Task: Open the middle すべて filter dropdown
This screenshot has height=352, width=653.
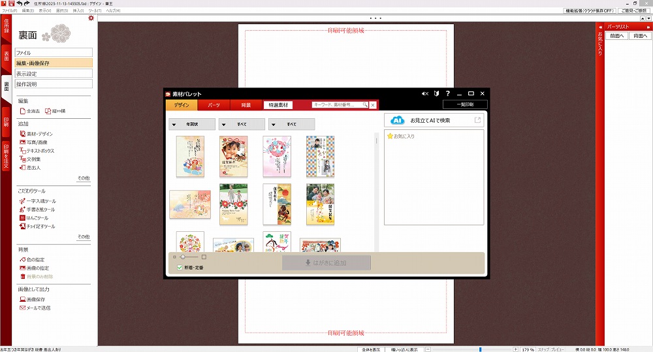Action: click(242, 124)
